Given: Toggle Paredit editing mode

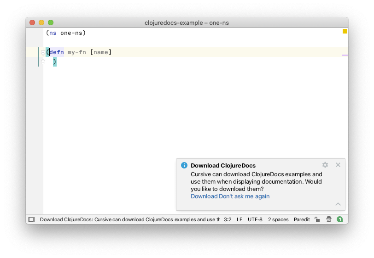Looking at the screenshot, I should (x=302, y=219).
